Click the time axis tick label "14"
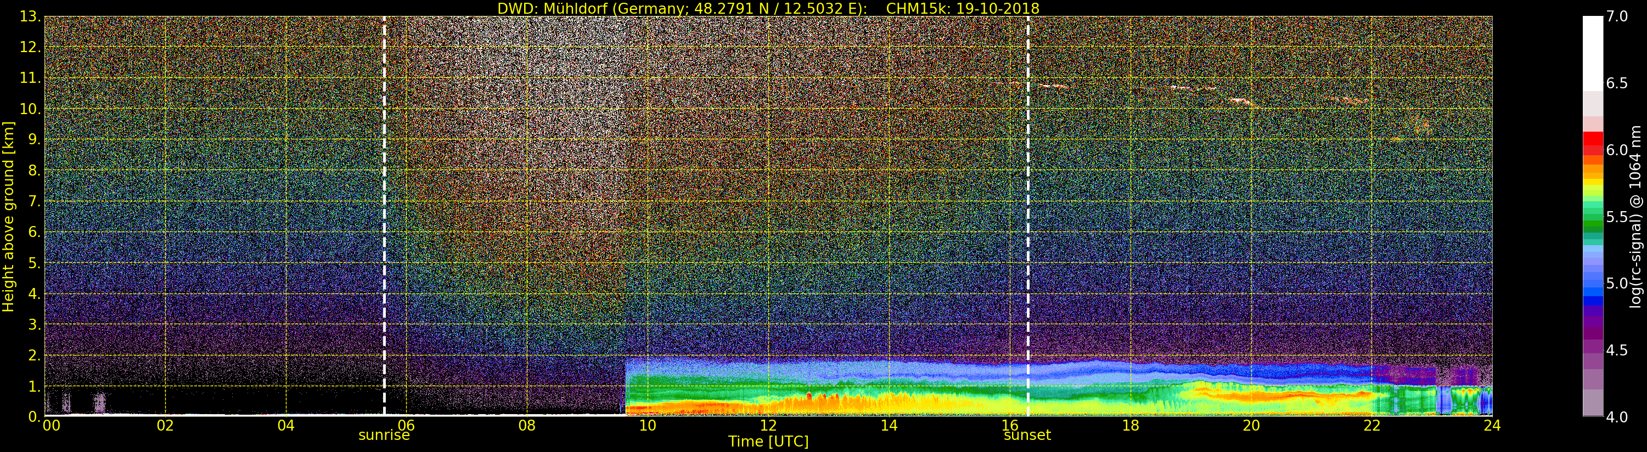Image resolution: width=1647 pixels, height=452 pixels. click(889, 426)
